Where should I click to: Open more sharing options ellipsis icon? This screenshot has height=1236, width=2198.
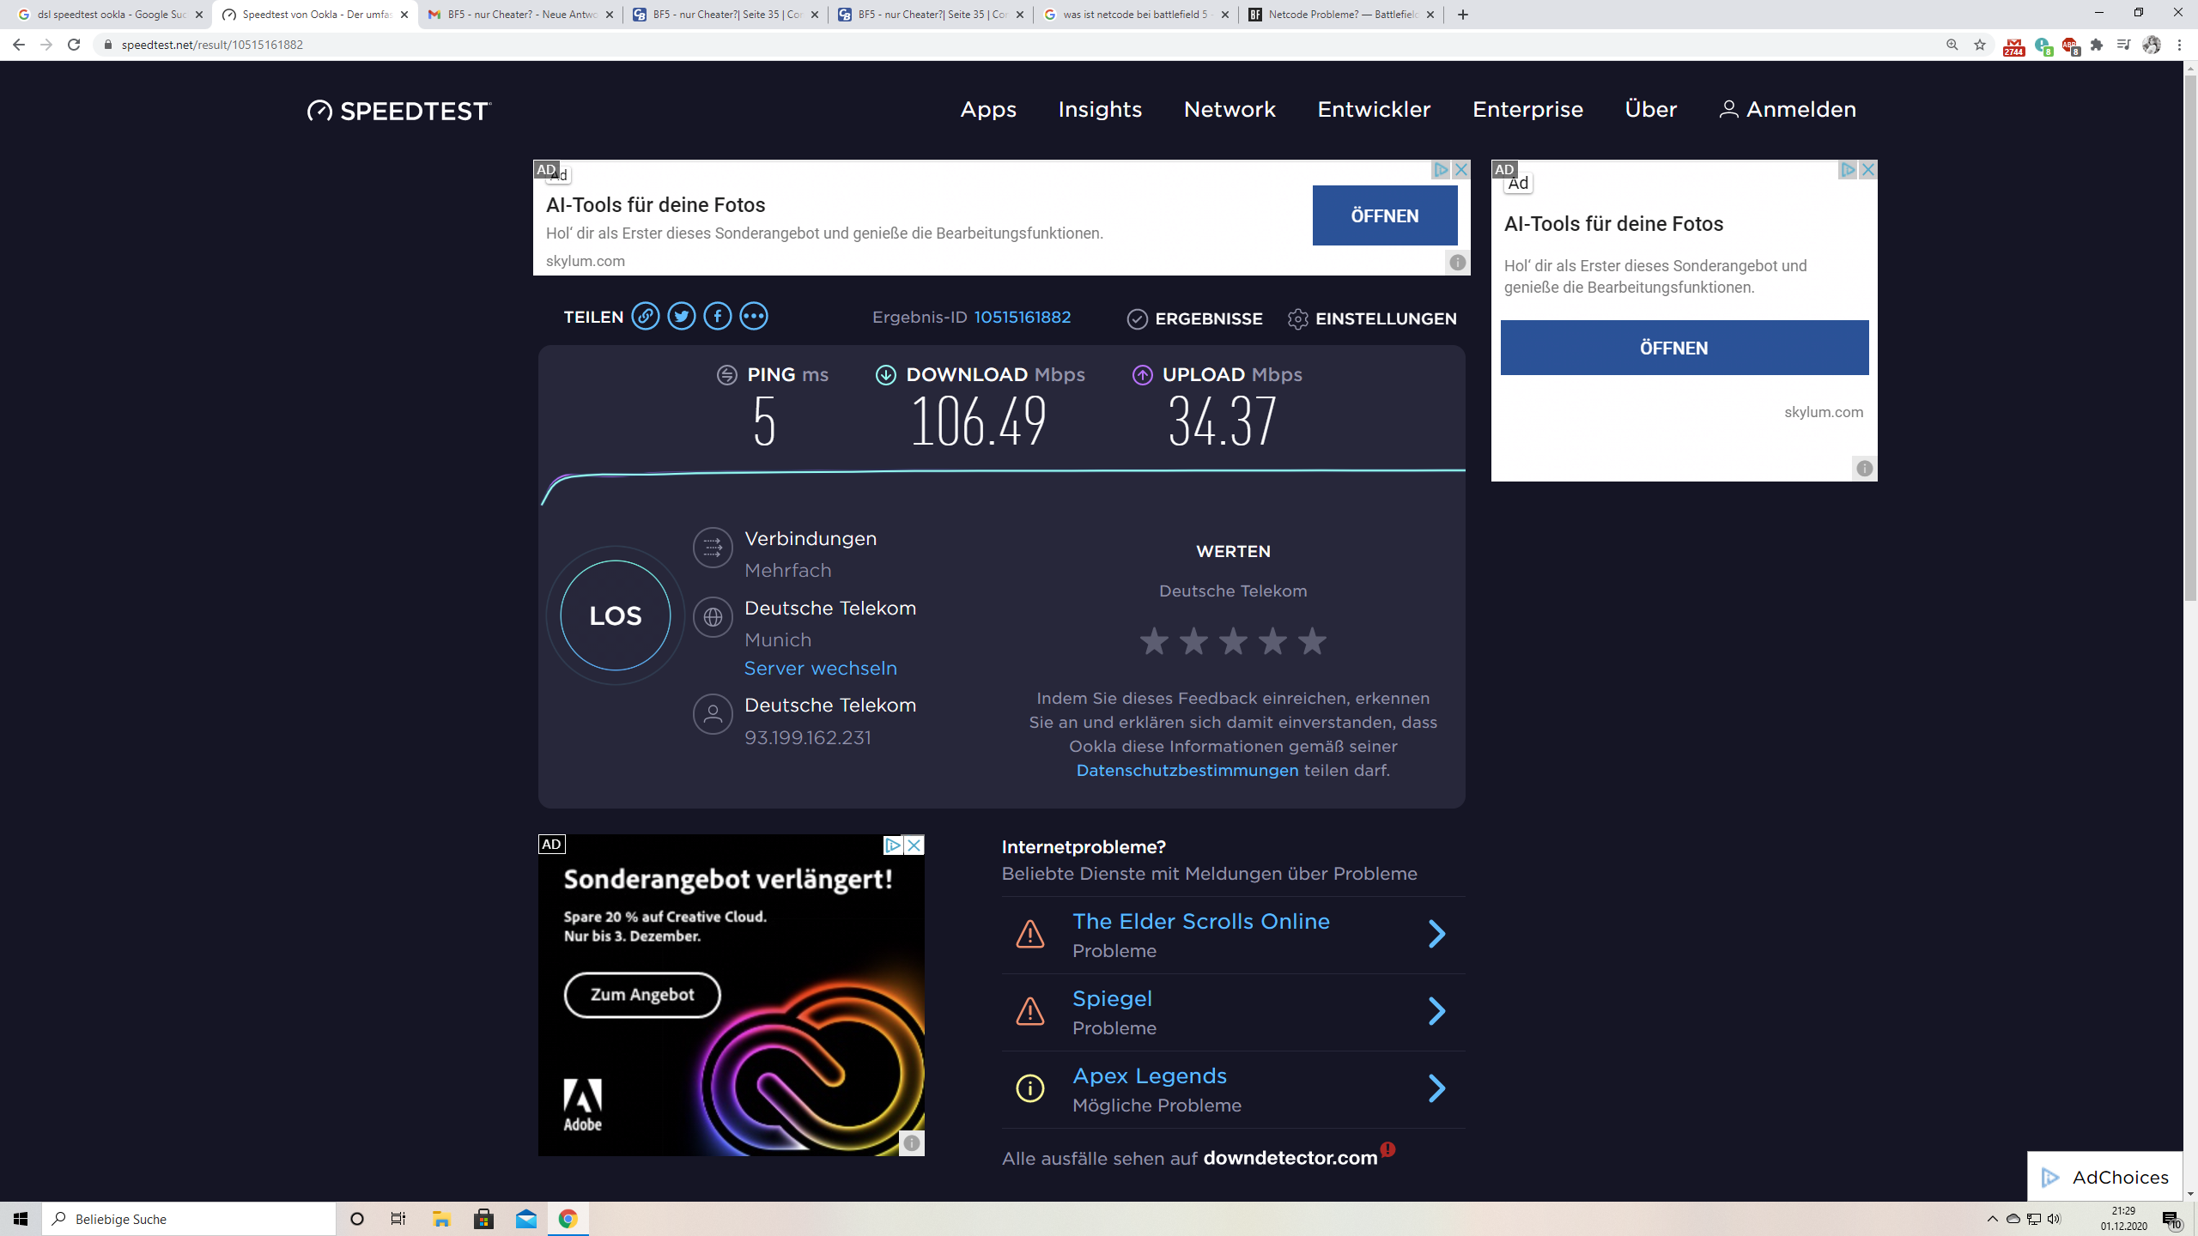click(754, 317)
